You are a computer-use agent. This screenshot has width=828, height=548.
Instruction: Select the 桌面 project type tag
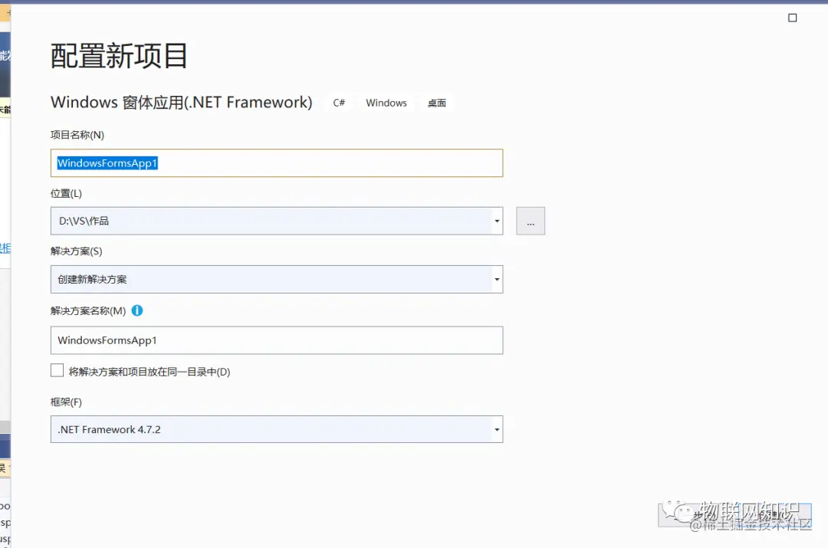(x=436, y=102)
